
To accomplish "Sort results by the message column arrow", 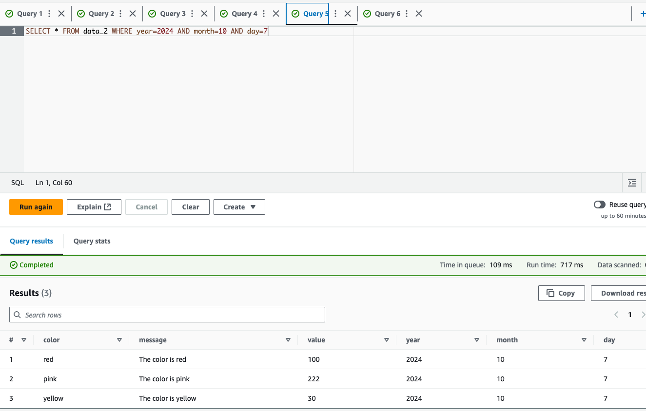I will click(x=288, y=340).
